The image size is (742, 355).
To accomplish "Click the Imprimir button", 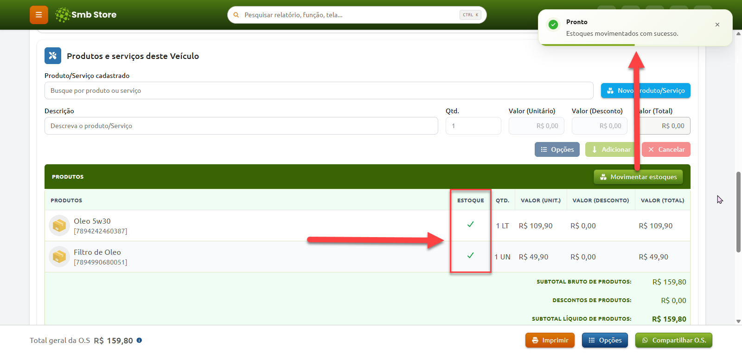I will click(550, 340).
